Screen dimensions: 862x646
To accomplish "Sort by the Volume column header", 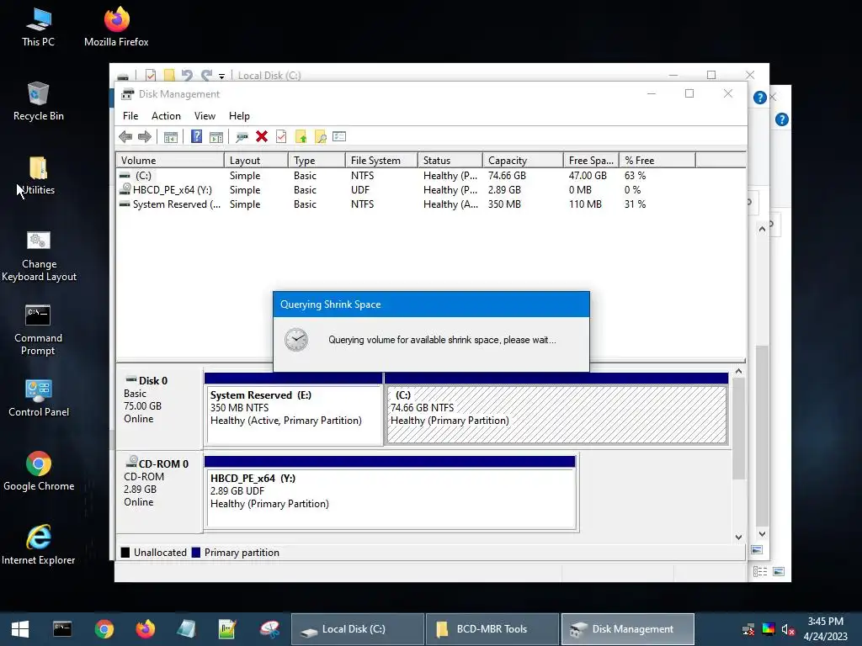I will 170,161.
